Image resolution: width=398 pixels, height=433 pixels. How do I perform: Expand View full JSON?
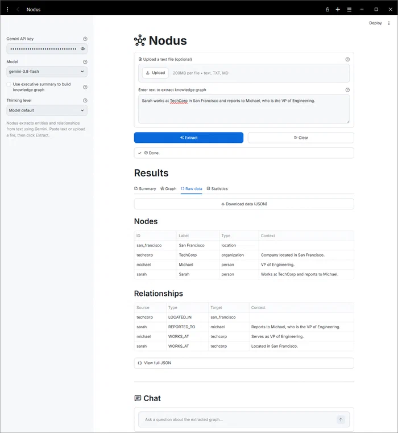244,363
